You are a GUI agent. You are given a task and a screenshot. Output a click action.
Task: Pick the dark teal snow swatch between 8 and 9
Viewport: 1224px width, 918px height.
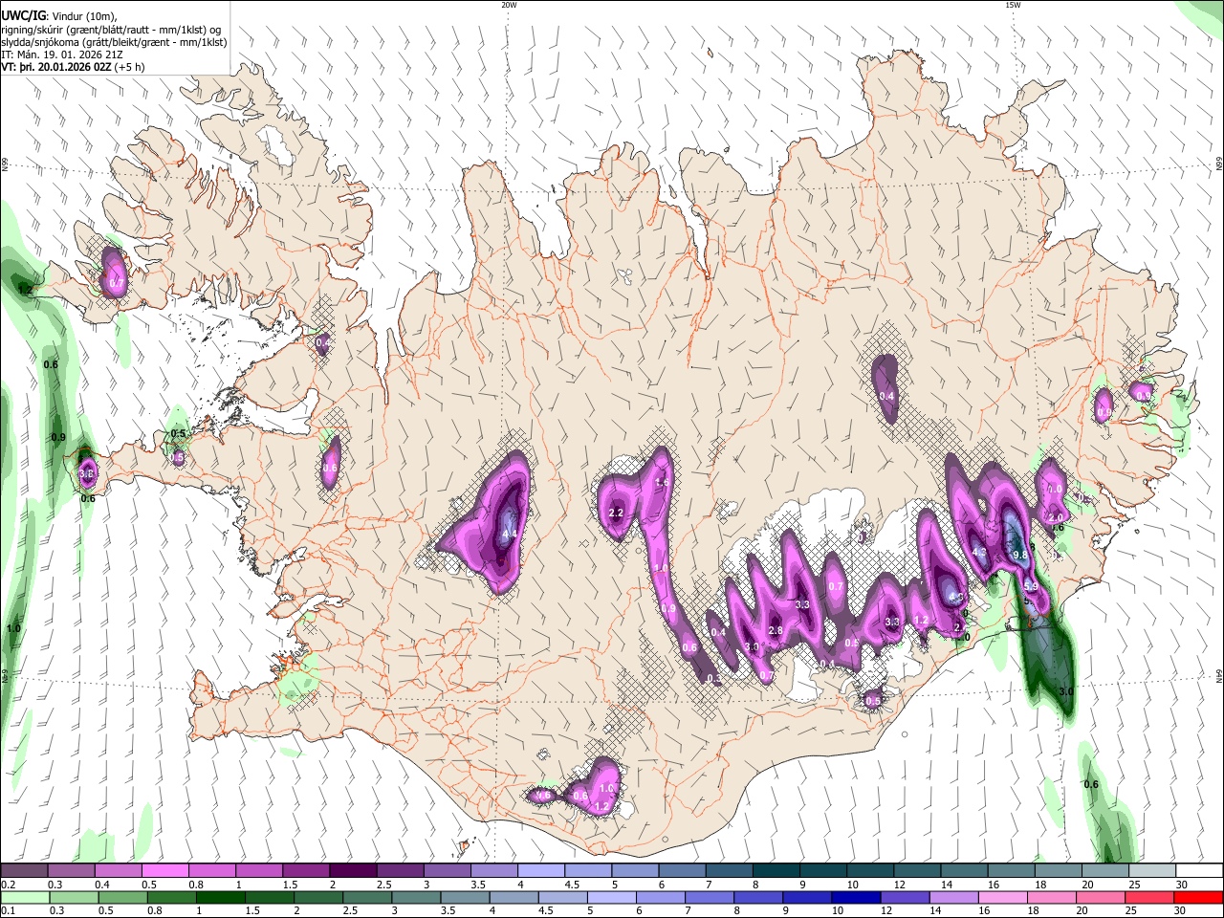[776, 870]
